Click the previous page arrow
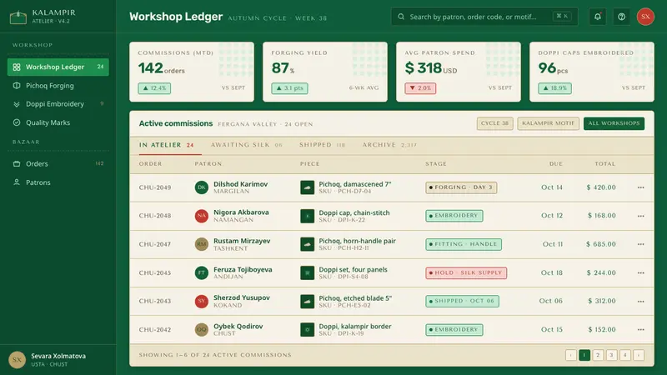This screenshot has width=667, height=375. click(x=571, y=355)
